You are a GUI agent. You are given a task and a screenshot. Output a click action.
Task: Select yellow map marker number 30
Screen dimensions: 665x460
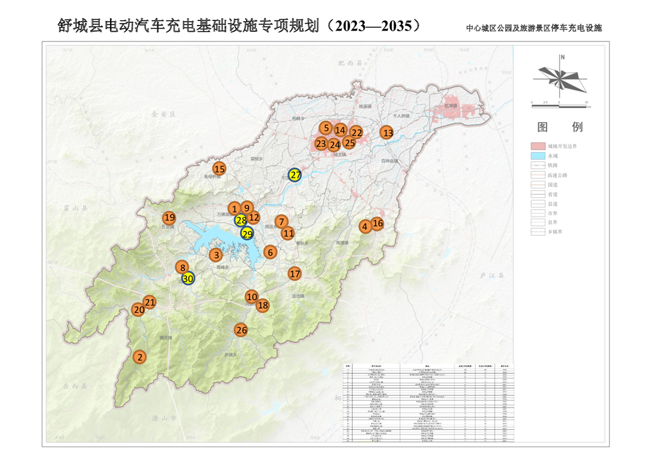click(188, 279)
